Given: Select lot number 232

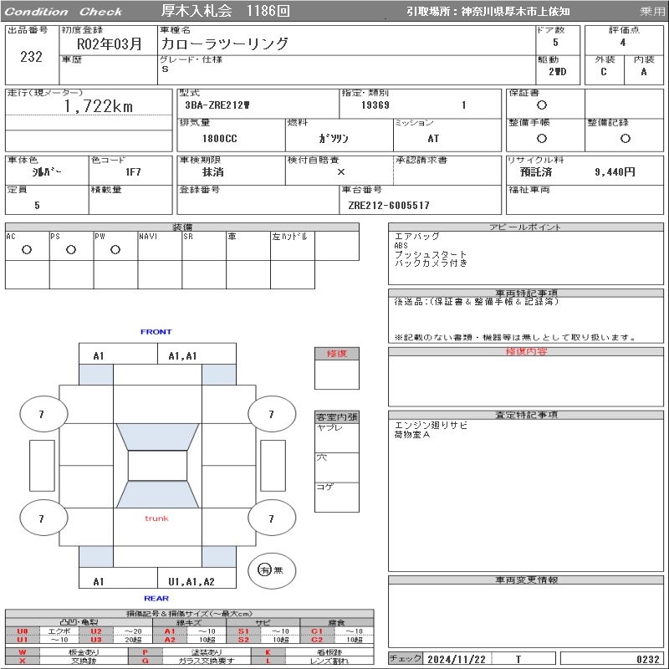Looking at the screenshot, I should click(31, 57).
